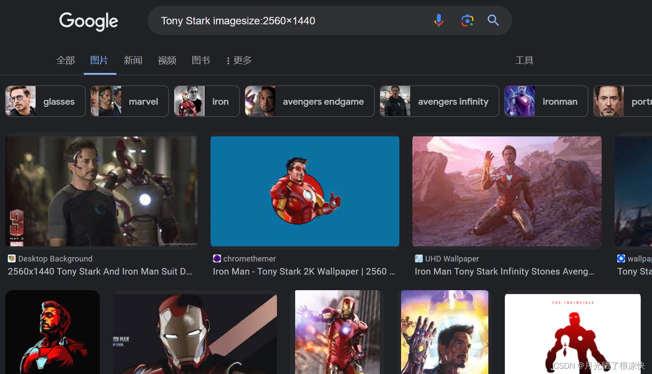
Task: Open Tony Stark and Iron Man Suit image
Action: pyautogui.click(x=101, y=191)
